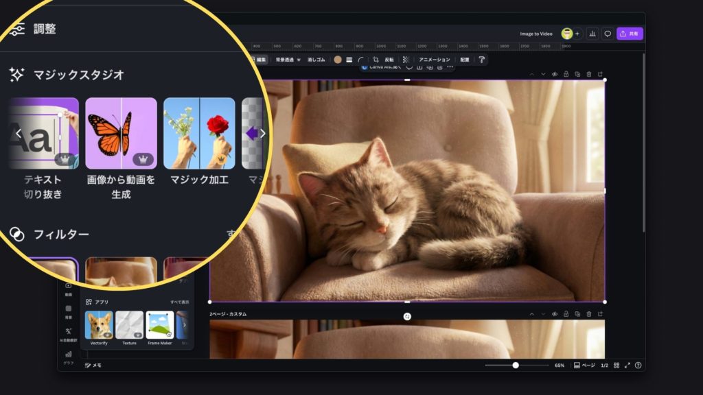Click すべて表示 link beside アプリ
703x395 pixels.
coord(180,302)
